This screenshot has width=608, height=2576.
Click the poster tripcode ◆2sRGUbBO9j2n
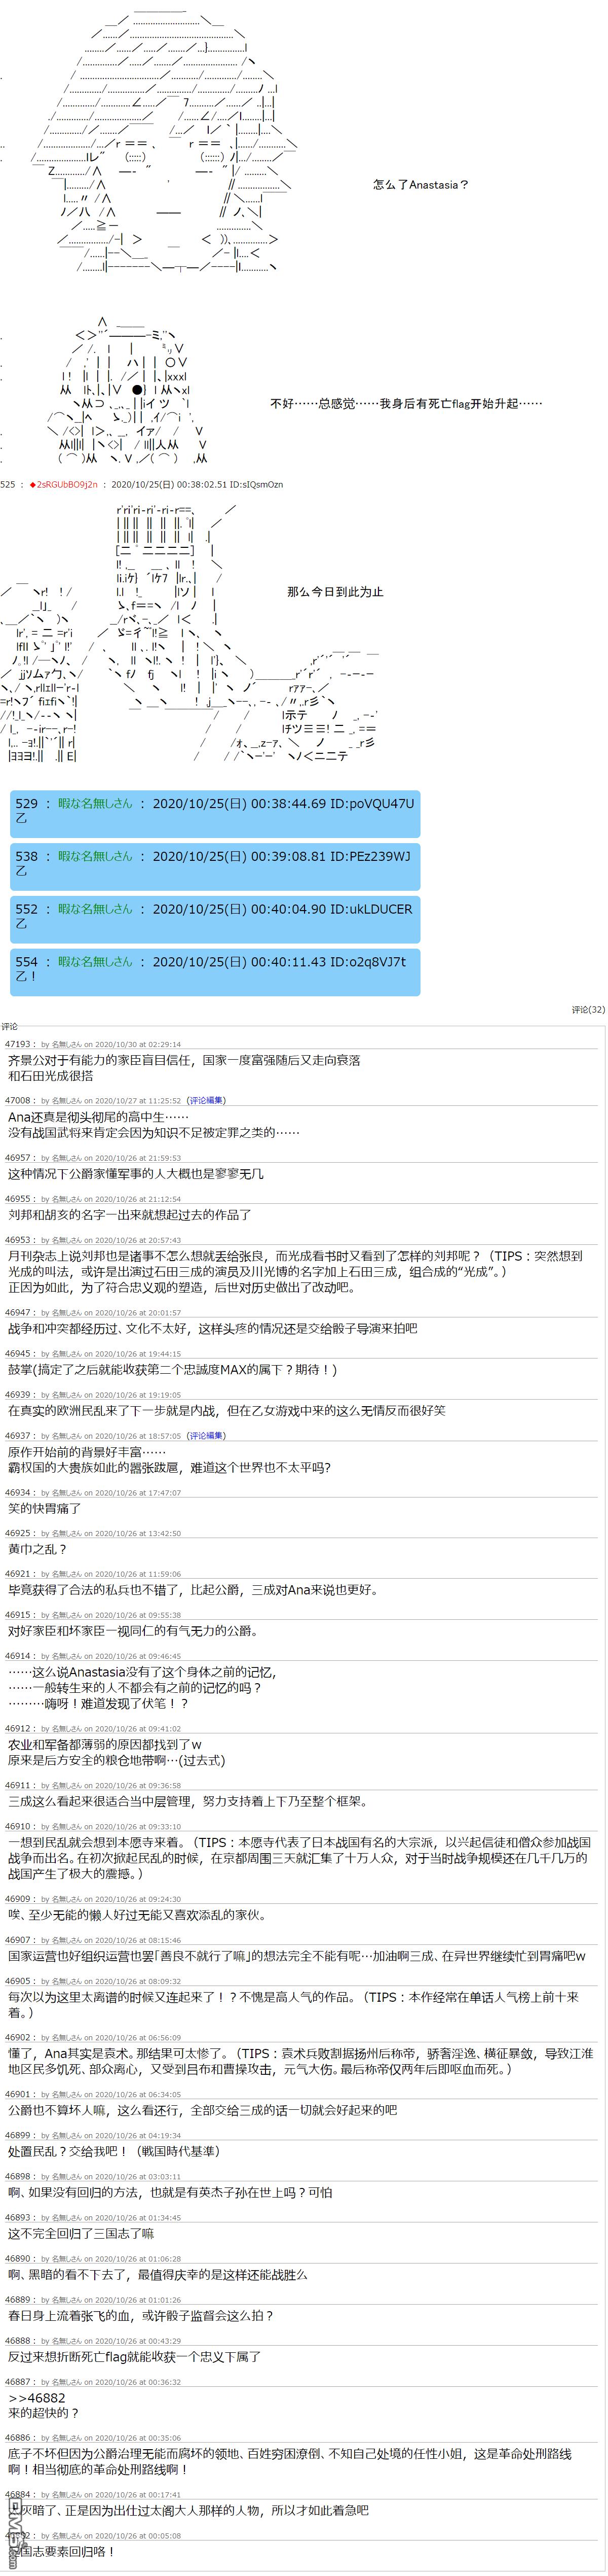pos(64,484)
